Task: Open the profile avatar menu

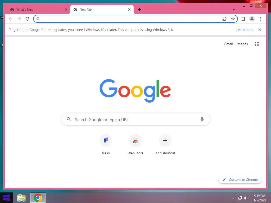Action: [x=252, y=19]
